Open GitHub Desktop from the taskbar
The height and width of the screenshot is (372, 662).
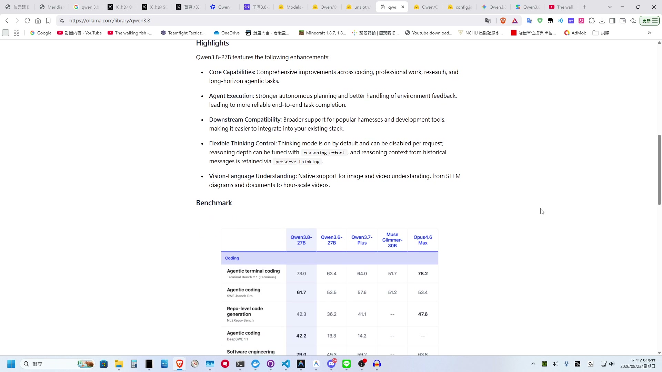tap(271, 364)
